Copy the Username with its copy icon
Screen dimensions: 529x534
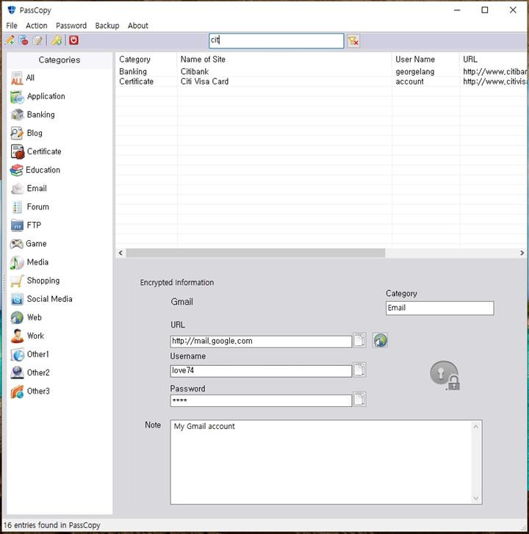pyautogui.click(x=359, y=370)
